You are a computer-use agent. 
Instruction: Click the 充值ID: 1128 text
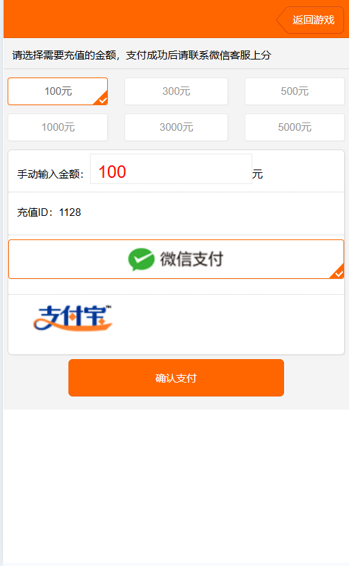pos(49,212)
